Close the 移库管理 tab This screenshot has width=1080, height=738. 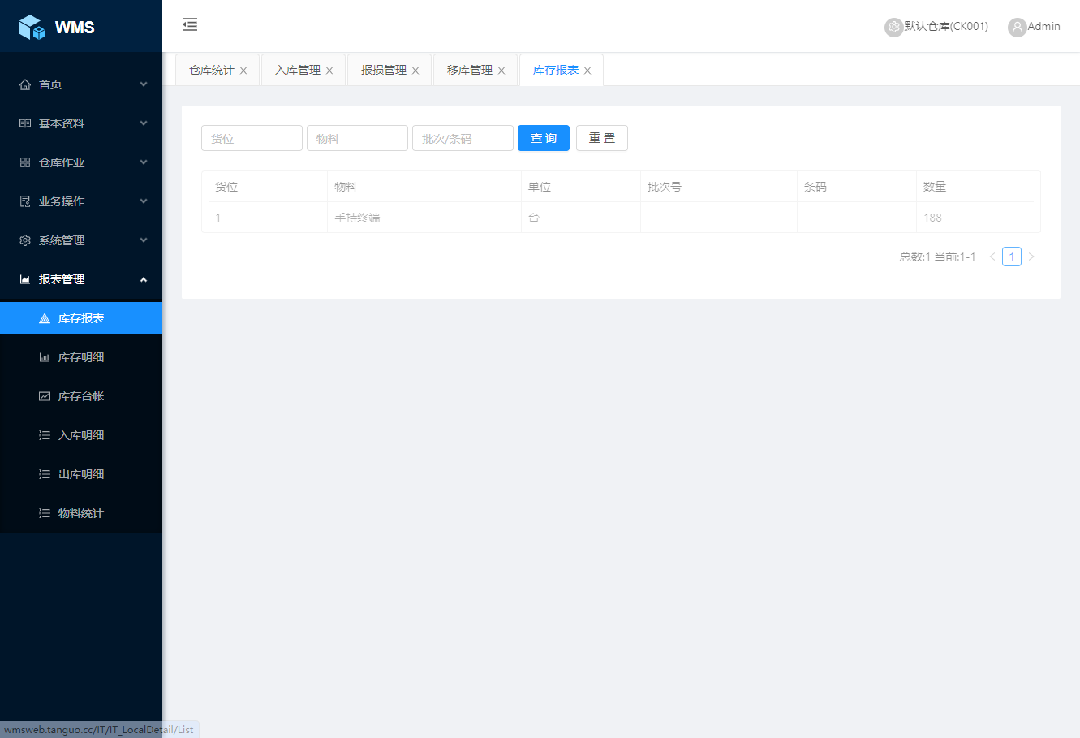(501, 71)
